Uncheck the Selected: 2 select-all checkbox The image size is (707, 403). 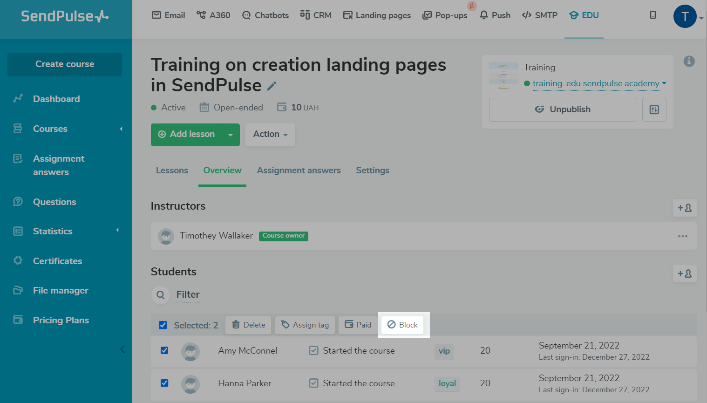click(x=163, y=325)
